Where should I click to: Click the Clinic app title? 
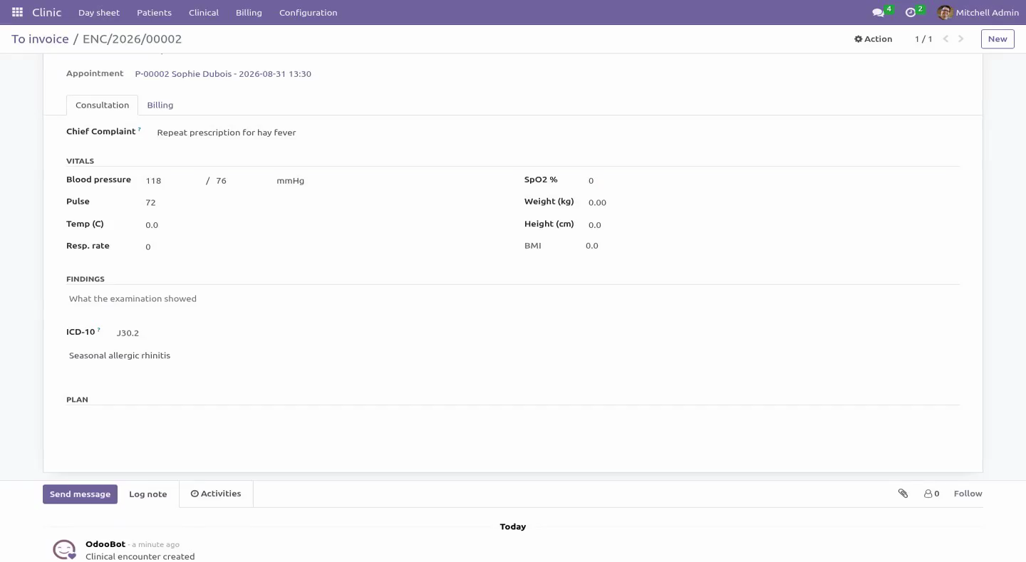pyautogui.click(x=47, y=12)
